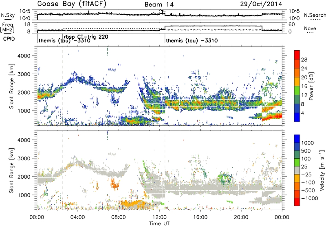Click the 08:00 time tick label
This screenshot has height=226, width=326.
[x=119, y=217]
